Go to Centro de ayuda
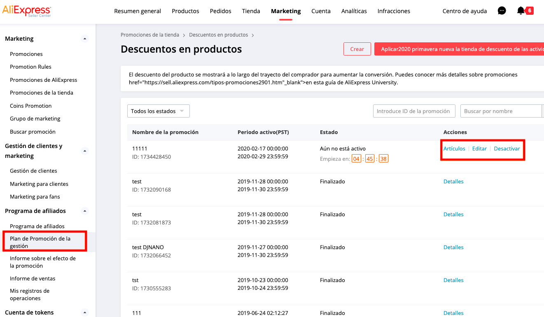This screenshot has height=317, width=544. [465, 11]
